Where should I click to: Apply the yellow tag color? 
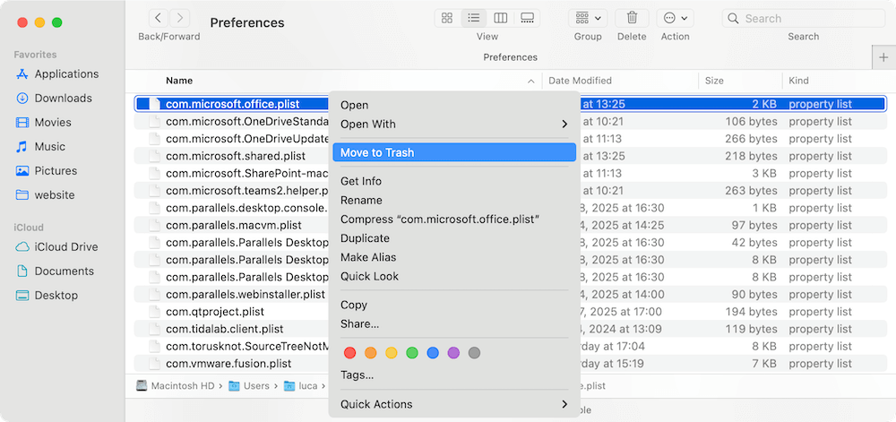[x=391, y=353]
